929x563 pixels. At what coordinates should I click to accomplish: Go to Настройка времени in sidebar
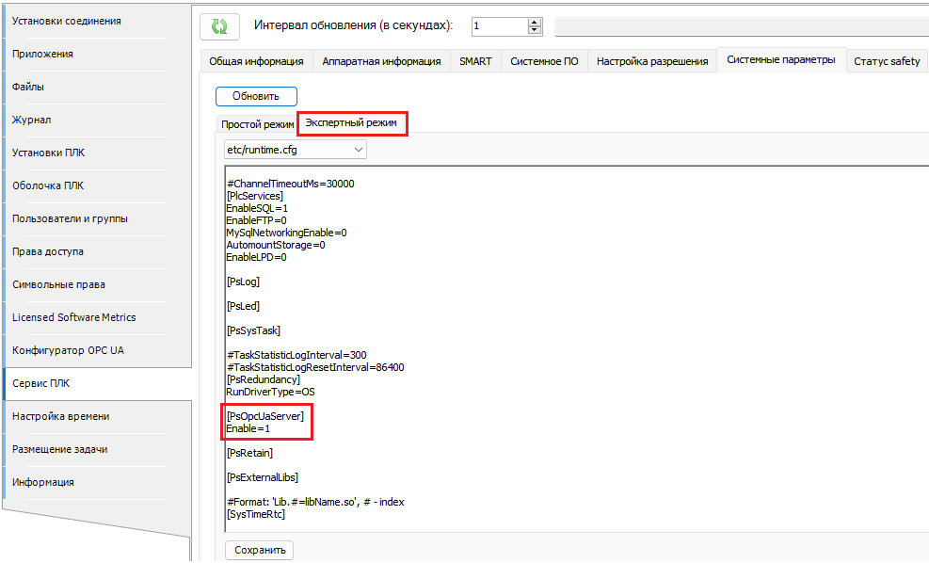coord(60,416)
